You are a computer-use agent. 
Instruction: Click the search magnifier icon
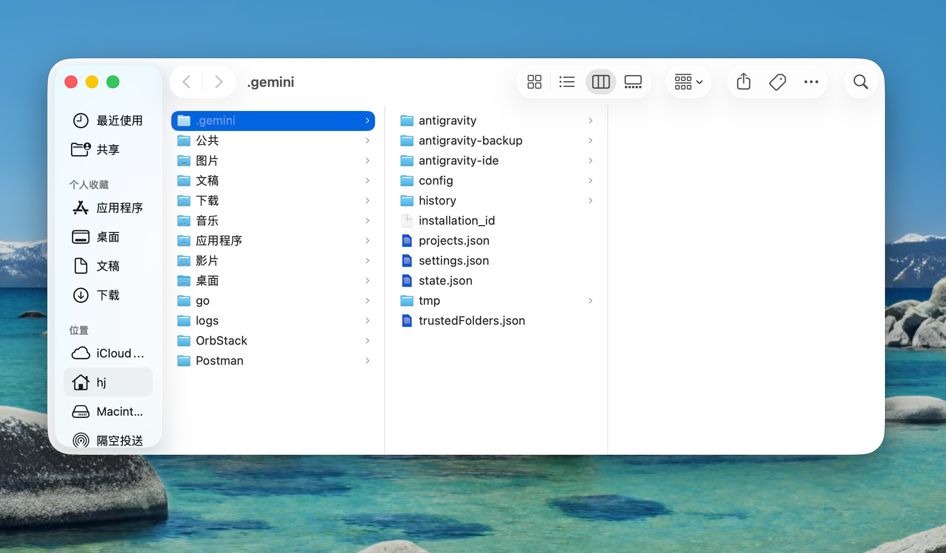pos(860,82)
